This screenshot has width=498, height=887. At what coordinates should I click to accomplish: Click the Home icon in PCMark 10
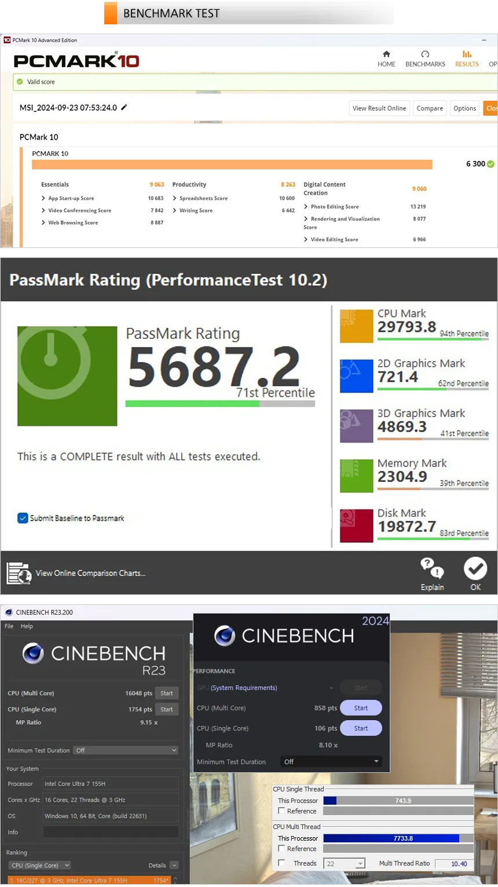tap(386, 54)
